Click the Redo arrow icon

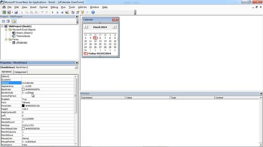[x=47, y=12]
